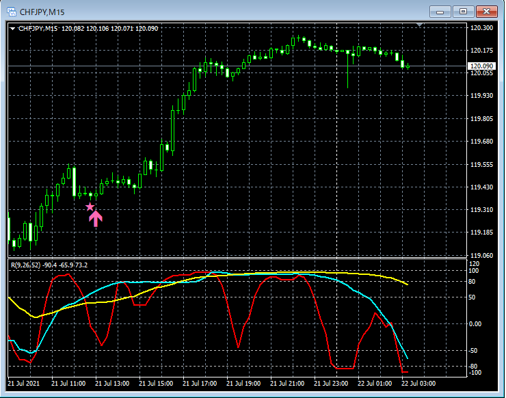Click the 21 Jul 13:00 time label
This screenshot has height=398, width=506.
pyautogui.click(x=112, y=384)
